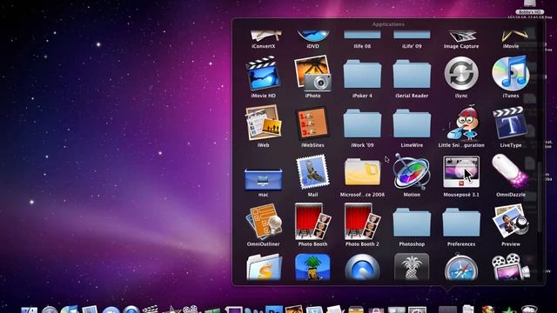Click the Image Capture label

coord(461,46)
